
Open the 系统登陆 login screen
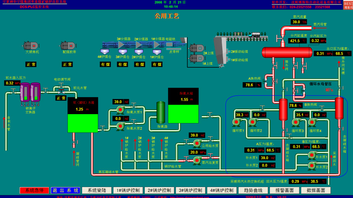(97, 190)
